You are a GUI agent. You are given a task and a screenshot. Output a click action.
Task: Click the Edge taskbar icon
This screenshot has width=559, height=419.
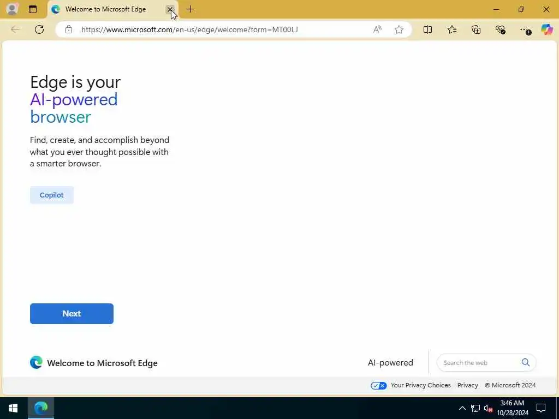(x=41, y=408)
